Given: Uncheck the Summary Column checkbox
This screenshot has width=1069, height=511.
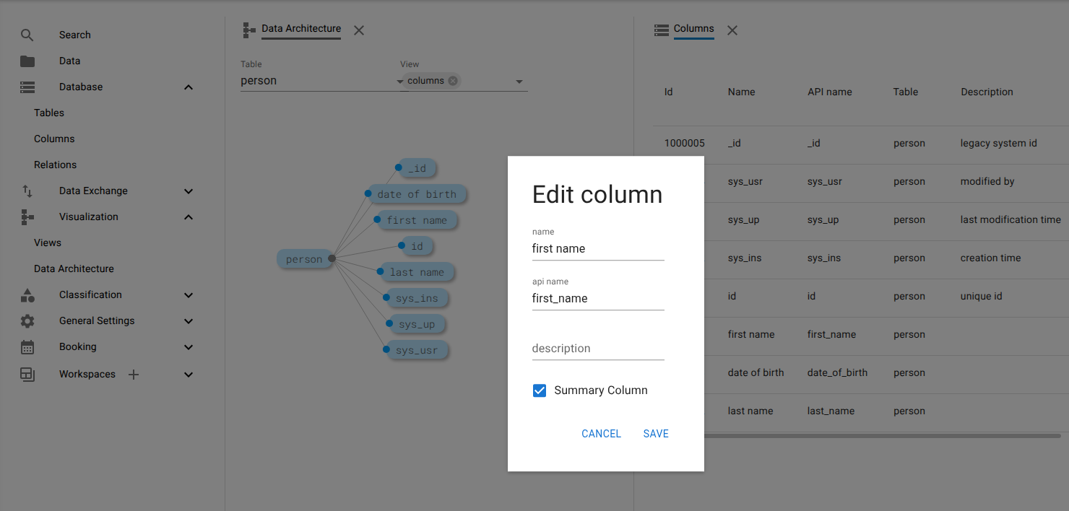Looking at the screenshot, I should pyautogui.click(x=539, y=390).
